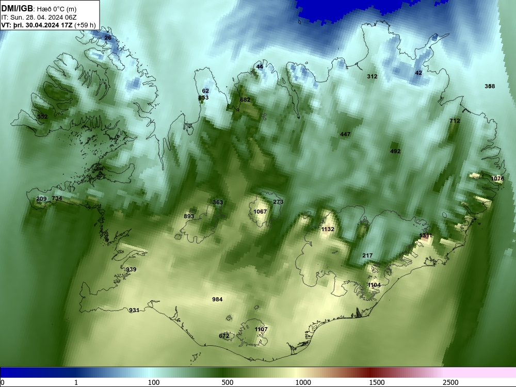Click the legend label 500
This screenshot has width=516, height=387.
coord(228,382)
